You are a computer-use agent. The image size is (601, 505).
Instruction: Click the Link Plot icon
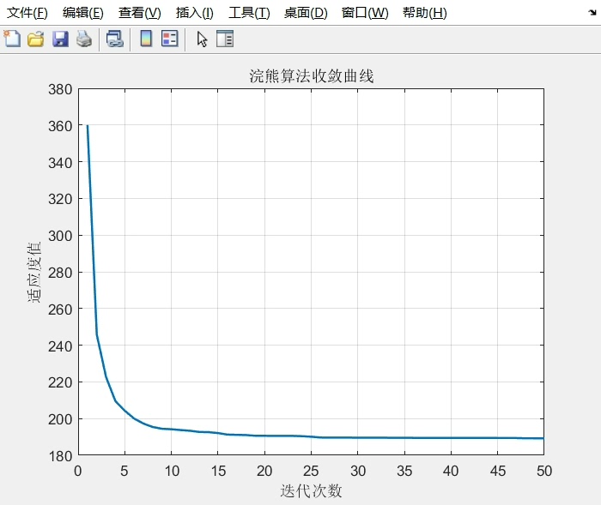[x=114, y=39]
